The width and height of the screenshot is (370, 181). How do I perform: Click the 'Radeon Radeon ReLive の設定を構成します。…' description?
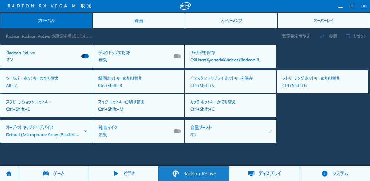(x=49, y=36)
